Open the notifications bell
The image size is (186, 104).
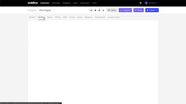point(140,3)
